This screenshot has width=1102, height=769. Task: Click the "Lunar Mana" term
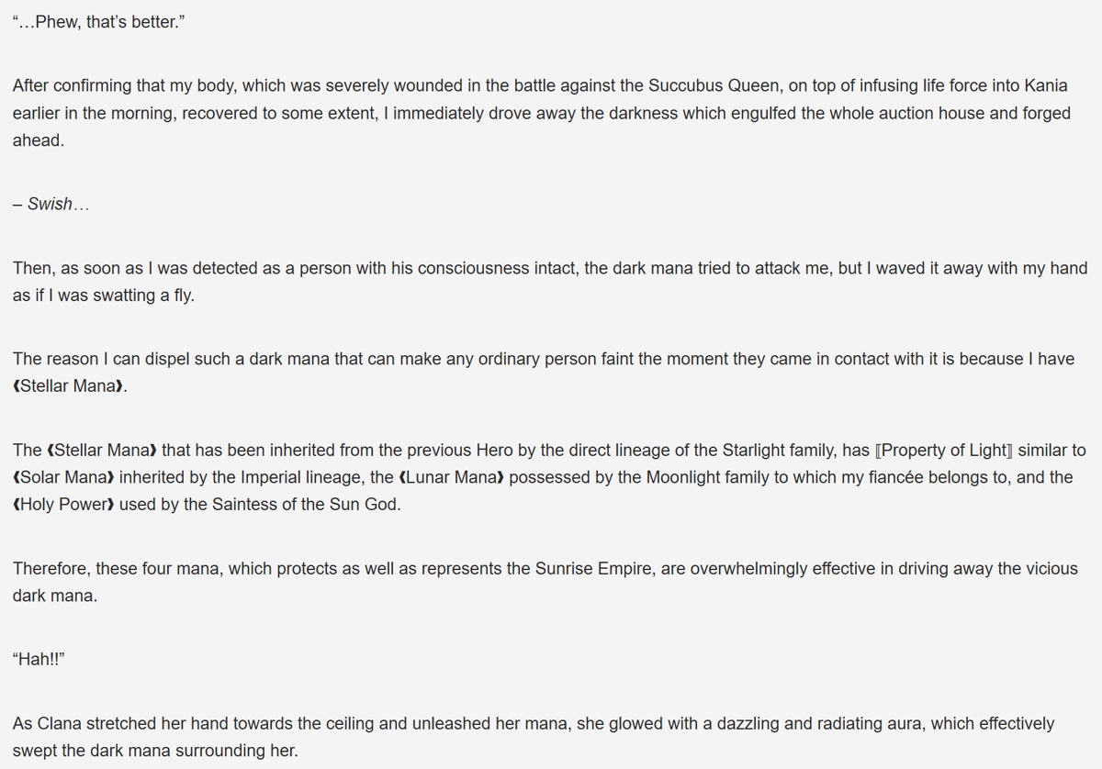click(x=452, y=478)
